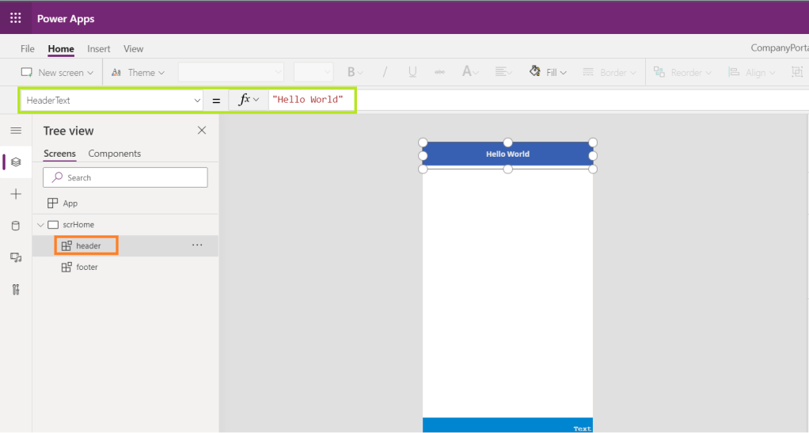Collapse the scrHome screen node
Image resolution: width=809 pixels, height=433 pixels.
(41, 225)
